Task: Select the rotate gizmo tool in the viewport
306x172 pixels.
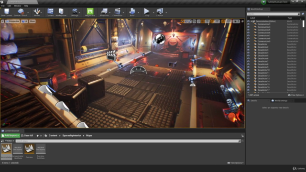Action: (x=186, y=21)
